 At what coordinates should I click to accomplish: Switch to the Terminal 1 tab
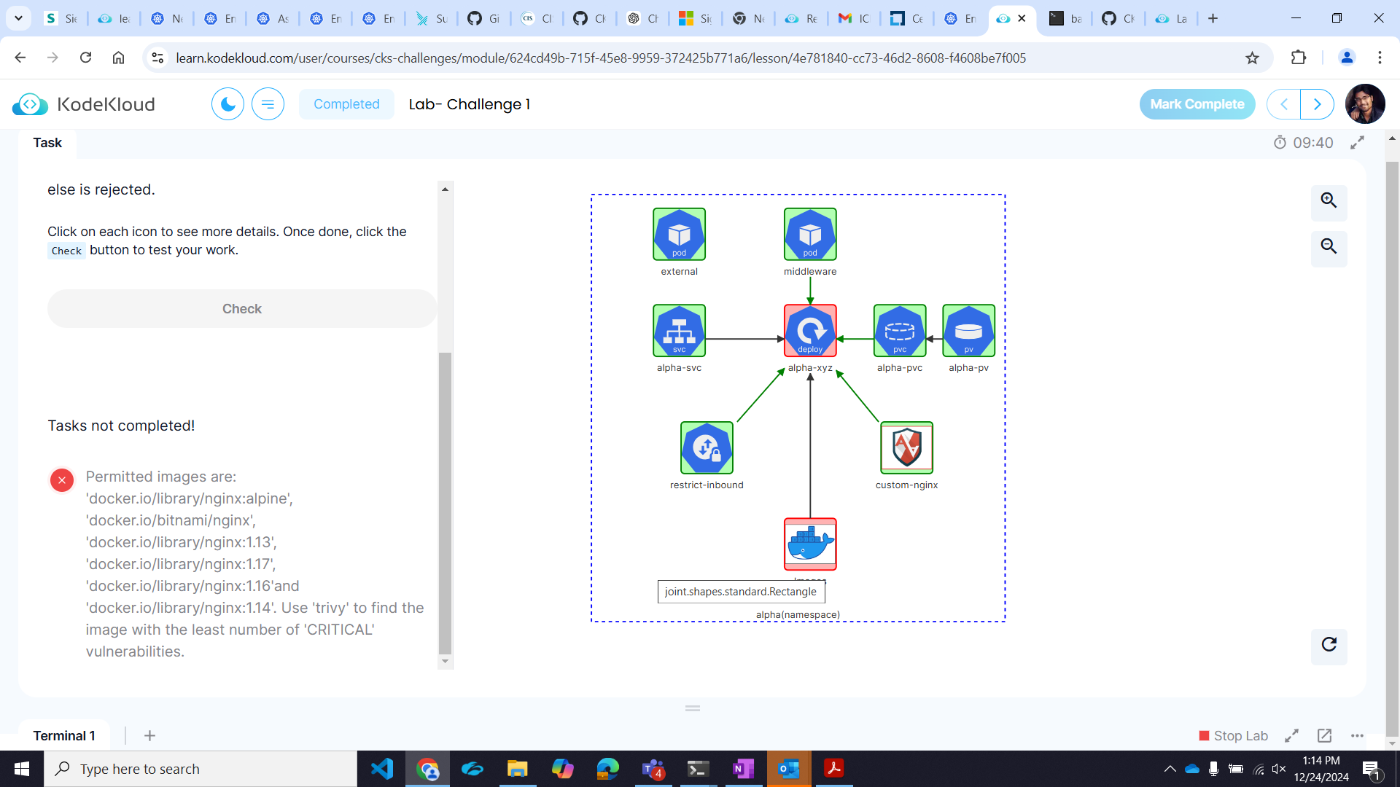(64, 736)
